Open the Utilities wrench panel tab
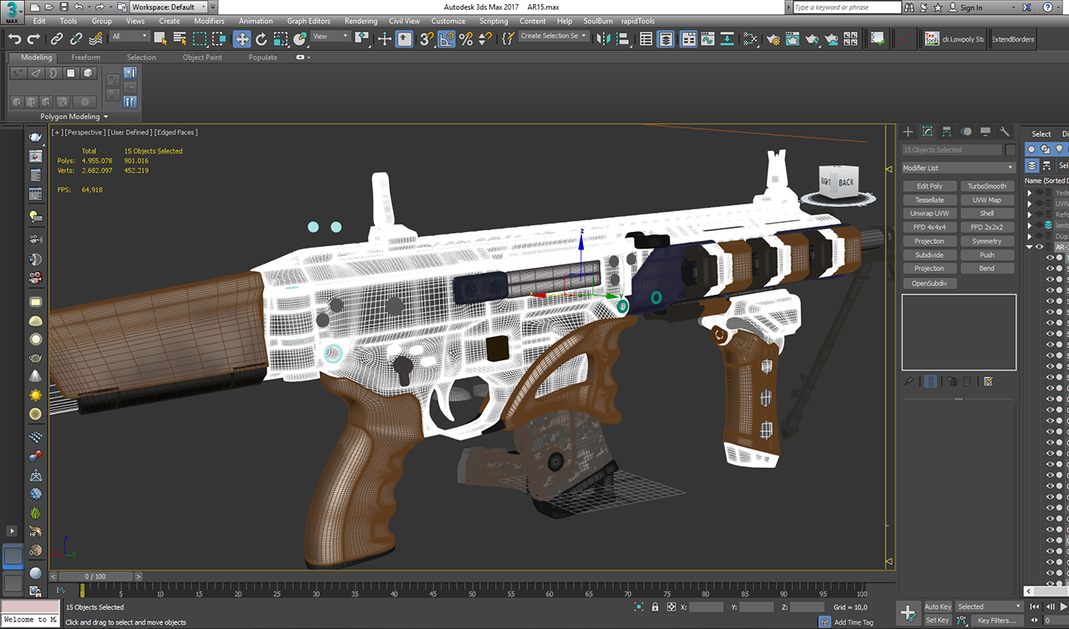Screen dimensions: 1069x629 [1005, 132]
